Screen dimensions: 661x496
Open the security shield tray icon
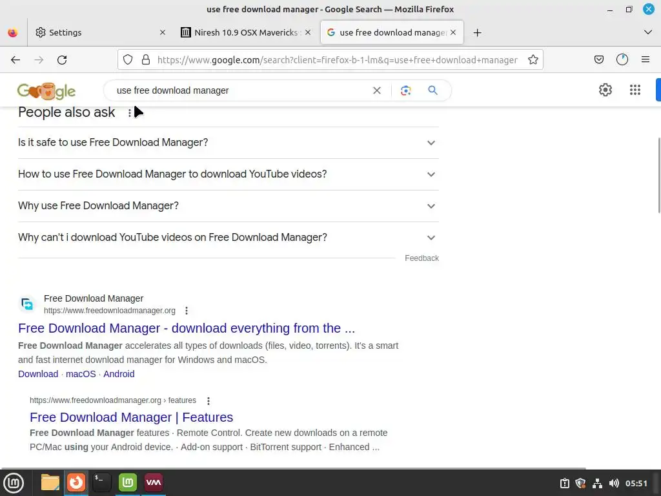[x=580, y=483]
